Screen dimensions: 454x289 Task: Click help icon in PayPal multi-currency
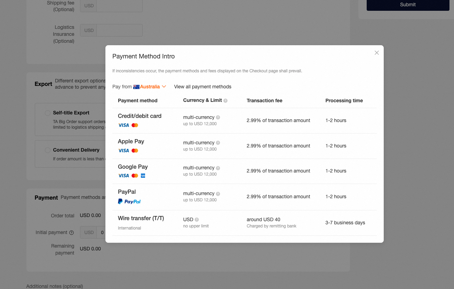point(218,194)
